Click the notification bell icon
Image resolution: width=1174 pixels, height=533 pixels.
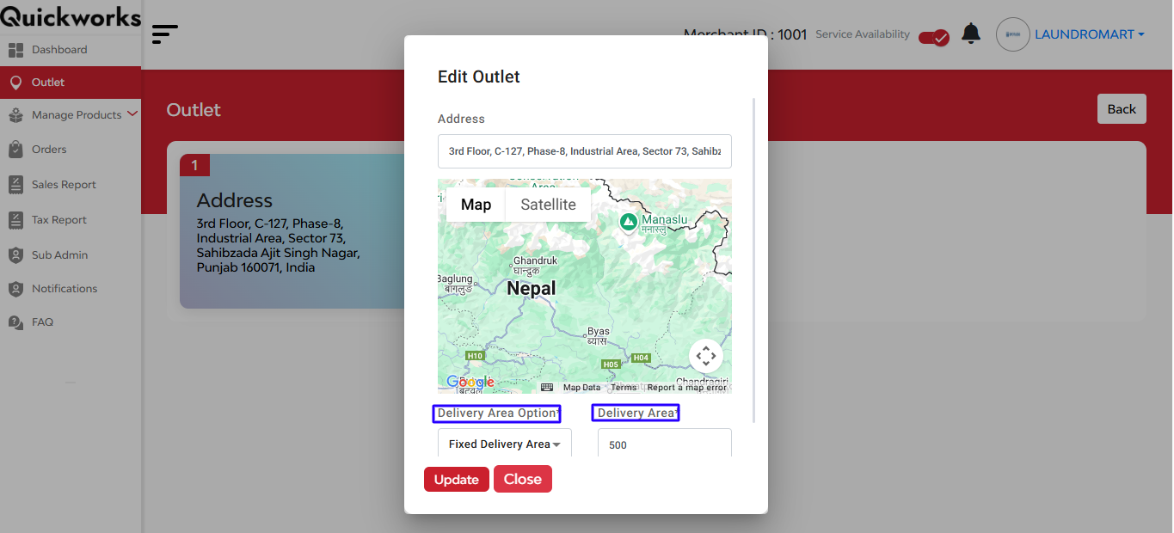tap(971, 34)
